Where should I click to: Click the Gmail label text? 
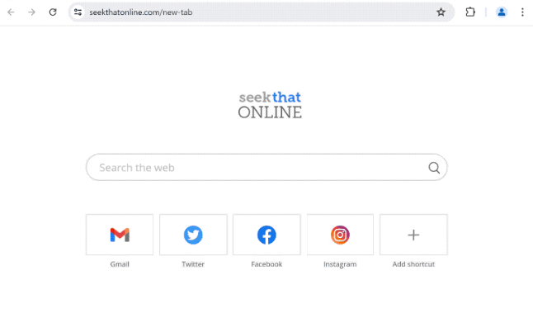click(120, 264)
